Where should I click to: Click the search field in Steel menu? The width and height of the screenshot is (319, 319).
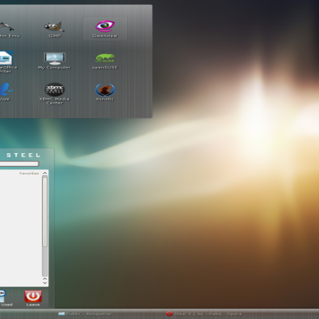[19, 163]
